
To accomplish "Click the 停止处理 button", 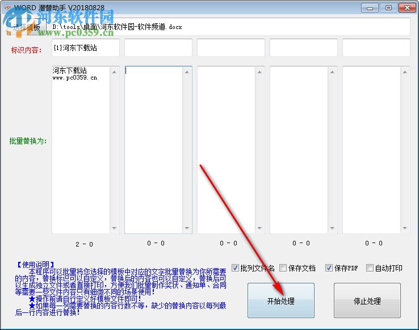I will (367, 300).
